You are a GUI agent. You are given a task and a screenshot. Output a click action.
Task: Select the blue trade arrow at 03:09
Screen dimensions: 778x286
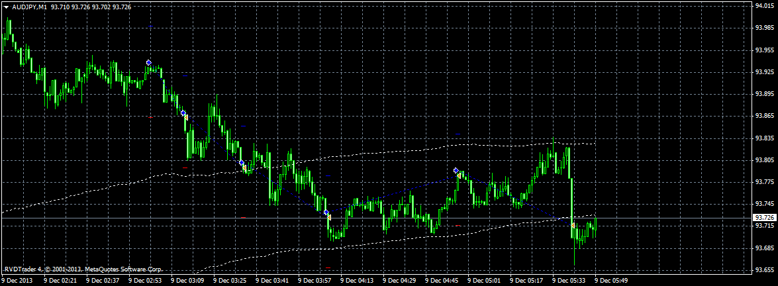point(183,113)
